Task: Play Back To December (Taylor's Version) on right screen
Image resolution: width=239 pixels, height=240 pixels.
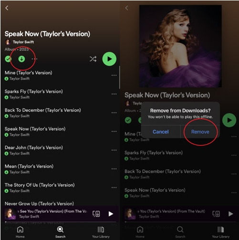Action: click(x=163, y=171)
